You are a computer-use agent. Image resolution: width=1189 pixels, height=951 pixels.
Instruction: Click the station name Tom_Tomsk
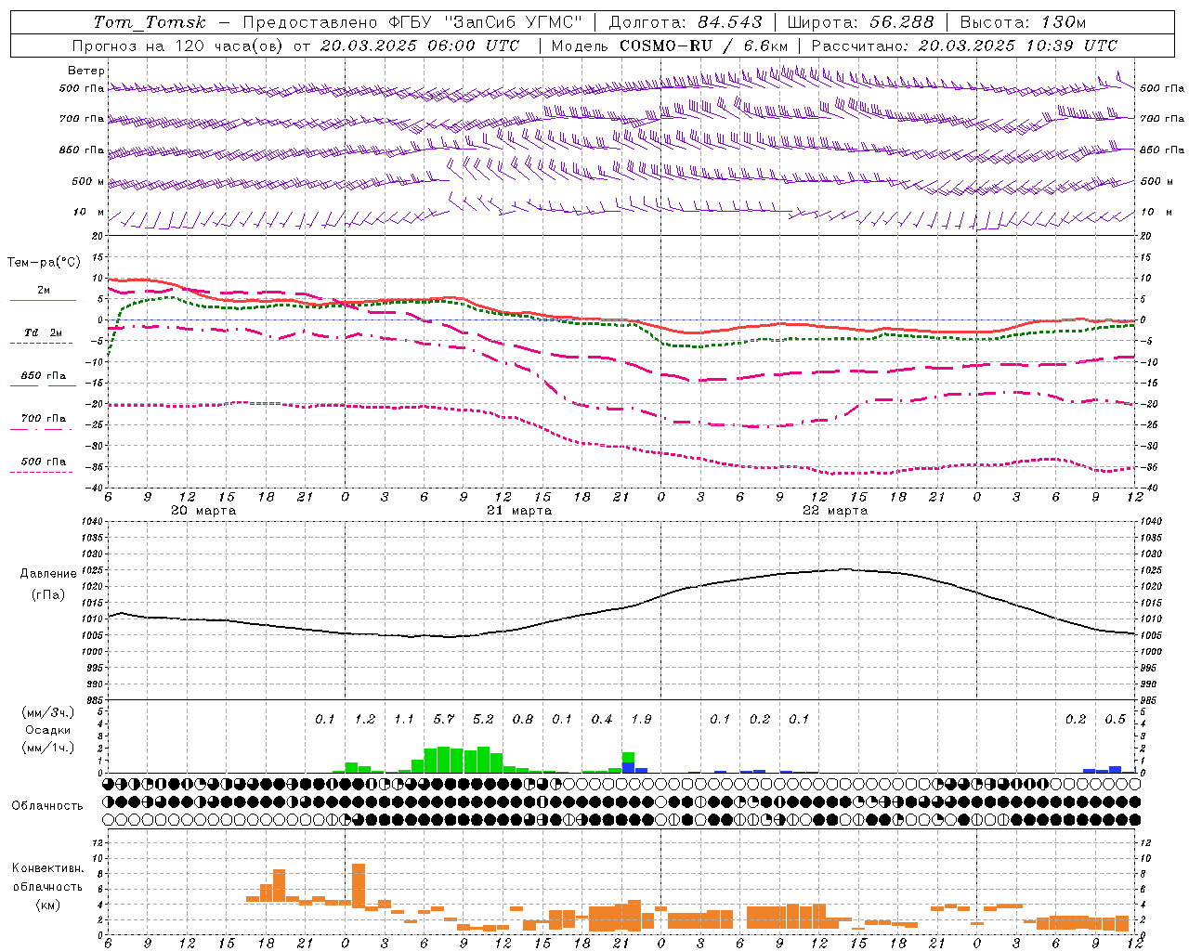[x=150, y=22]
